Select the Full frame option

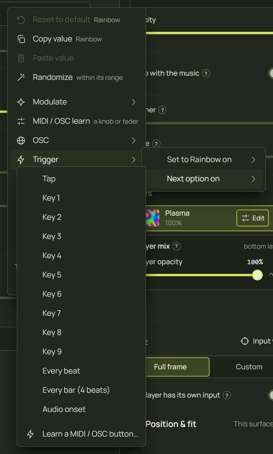tap(177, 367)
